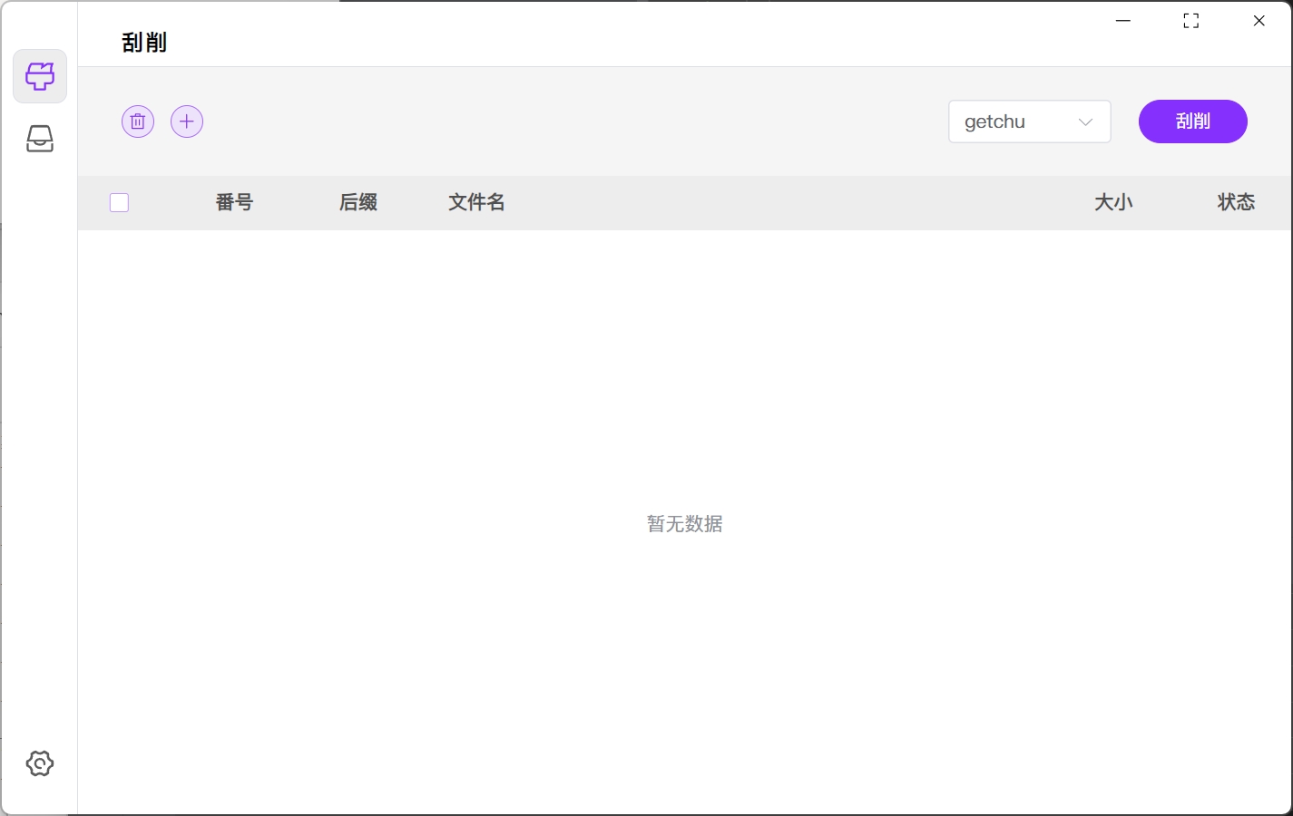Maximize the application window
Image resolution: width=1293 pixels, height=816 pixels.
[x=1191, y=21]
